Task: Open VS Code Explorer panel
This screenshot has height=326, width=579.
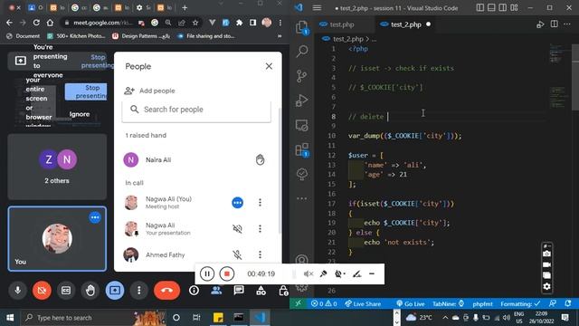Action: (301, 27)
